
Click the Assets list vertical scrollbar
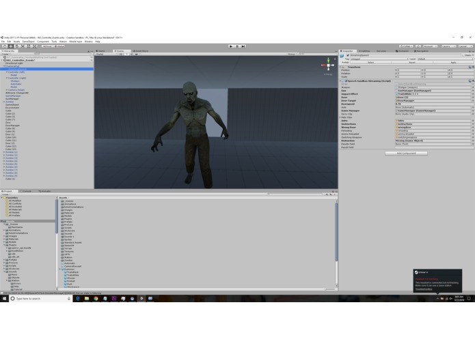[x=336, y=231]
